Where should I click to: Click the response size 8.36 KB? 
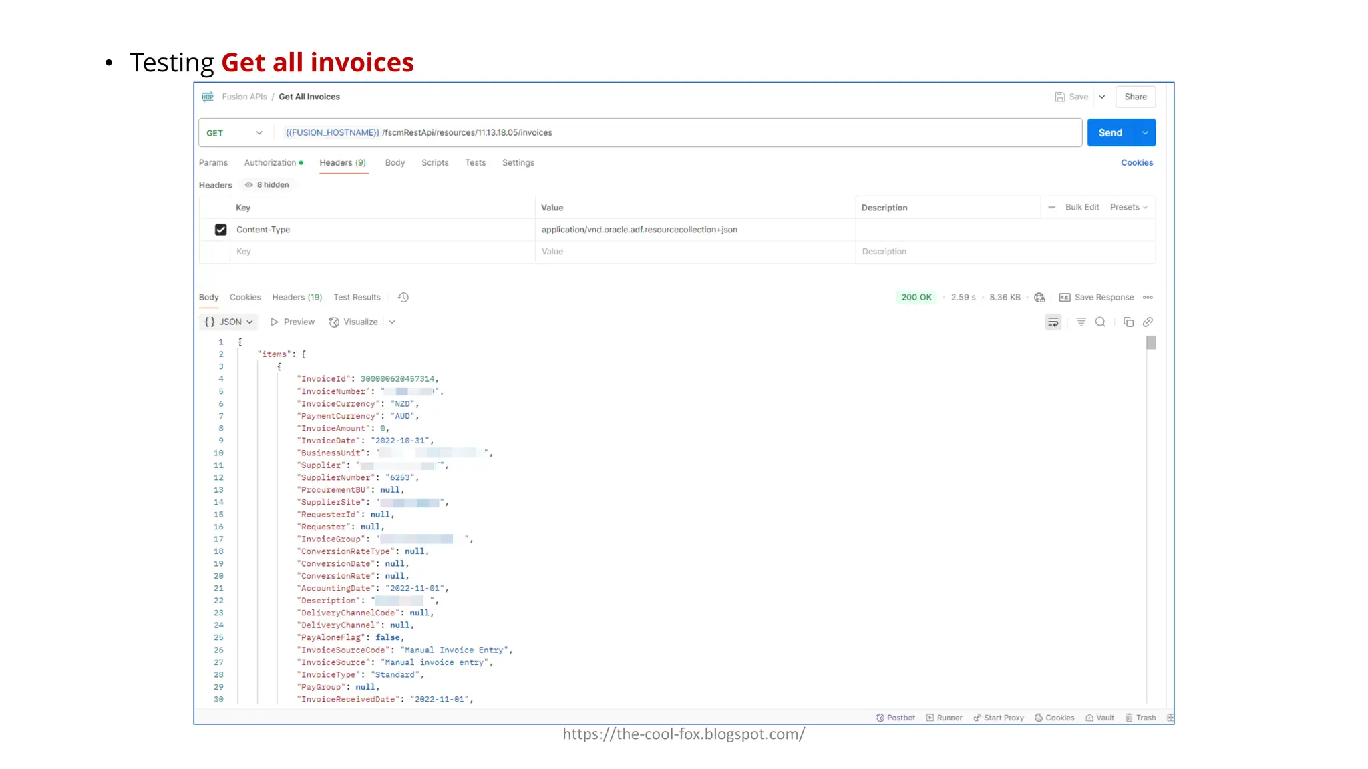[1005, 298]
